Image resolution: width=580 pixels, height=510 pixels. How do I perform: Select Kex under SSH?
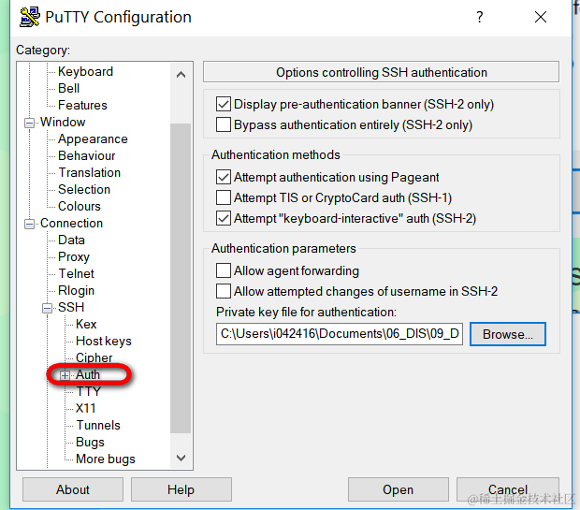pyautogui.click(x=86, y=324)
